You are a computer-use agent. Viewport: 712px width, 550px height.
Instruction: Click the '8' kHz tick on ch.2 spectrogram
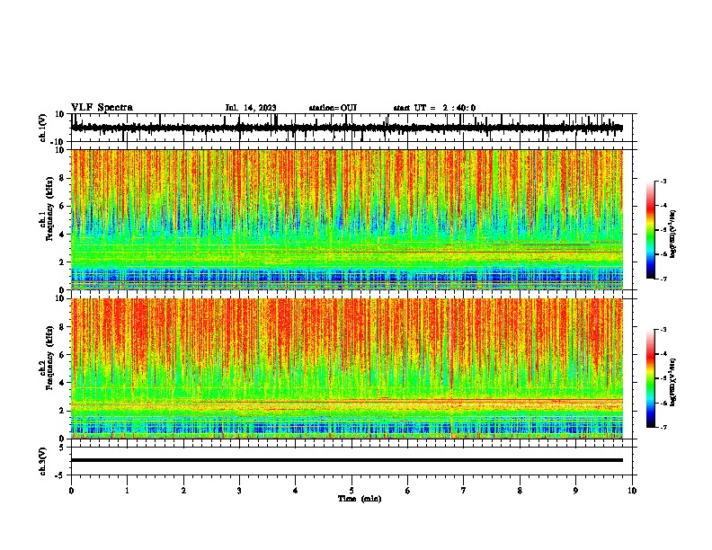[x=62, y=327]
